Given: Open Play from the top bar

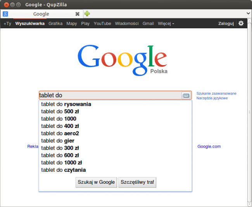Looking at the screenshot, I should (85, 24).
